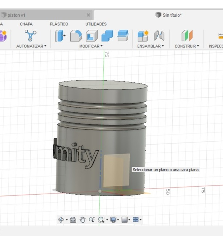The width and height of the screenshot is (223, 236).
Task: Click the Joint tool icon
Action: (x=159, y=36)
